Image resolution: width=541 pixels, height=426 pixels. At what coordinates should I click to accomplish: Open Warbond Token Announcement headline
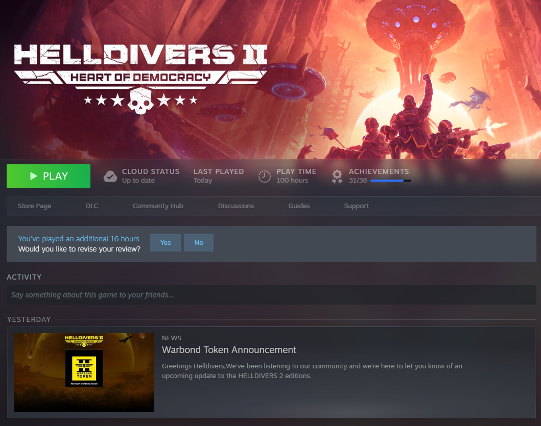click(229, 350)
